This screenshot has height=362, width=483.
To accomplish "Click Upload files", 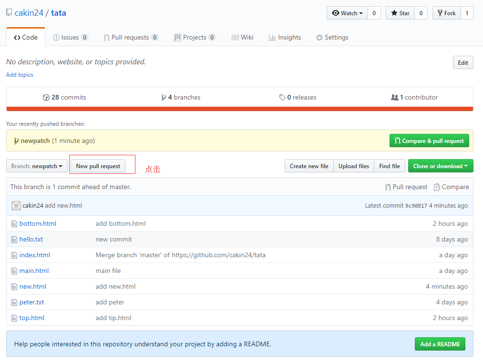I will (x=354, y=166).
